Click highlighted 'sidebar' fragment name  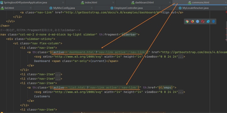(x=129, y=34)
